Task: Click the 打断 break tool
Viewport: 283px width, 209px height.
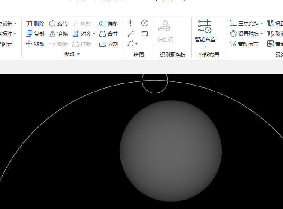Action: [81, 44]
